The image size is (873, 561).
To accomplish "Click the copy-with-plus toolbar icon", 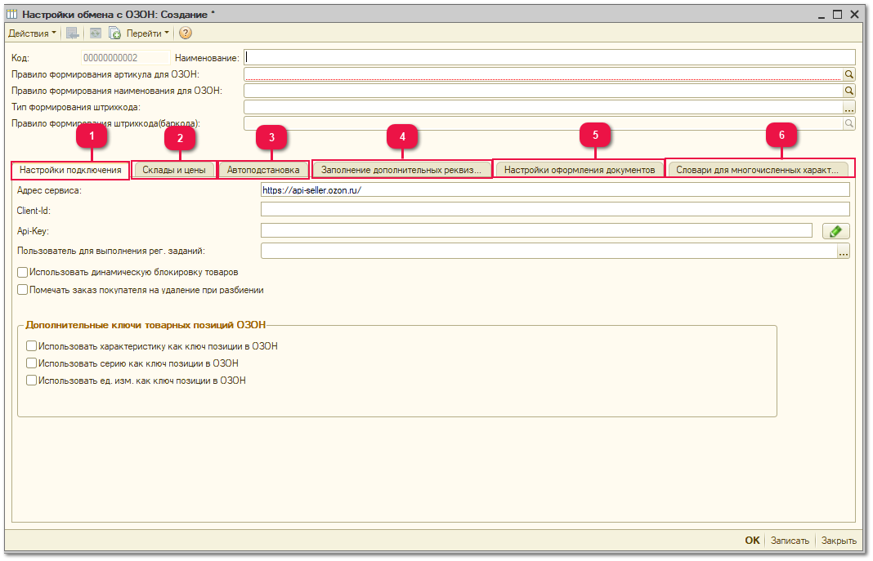I will pyautogui.click(x=114, y=33).
